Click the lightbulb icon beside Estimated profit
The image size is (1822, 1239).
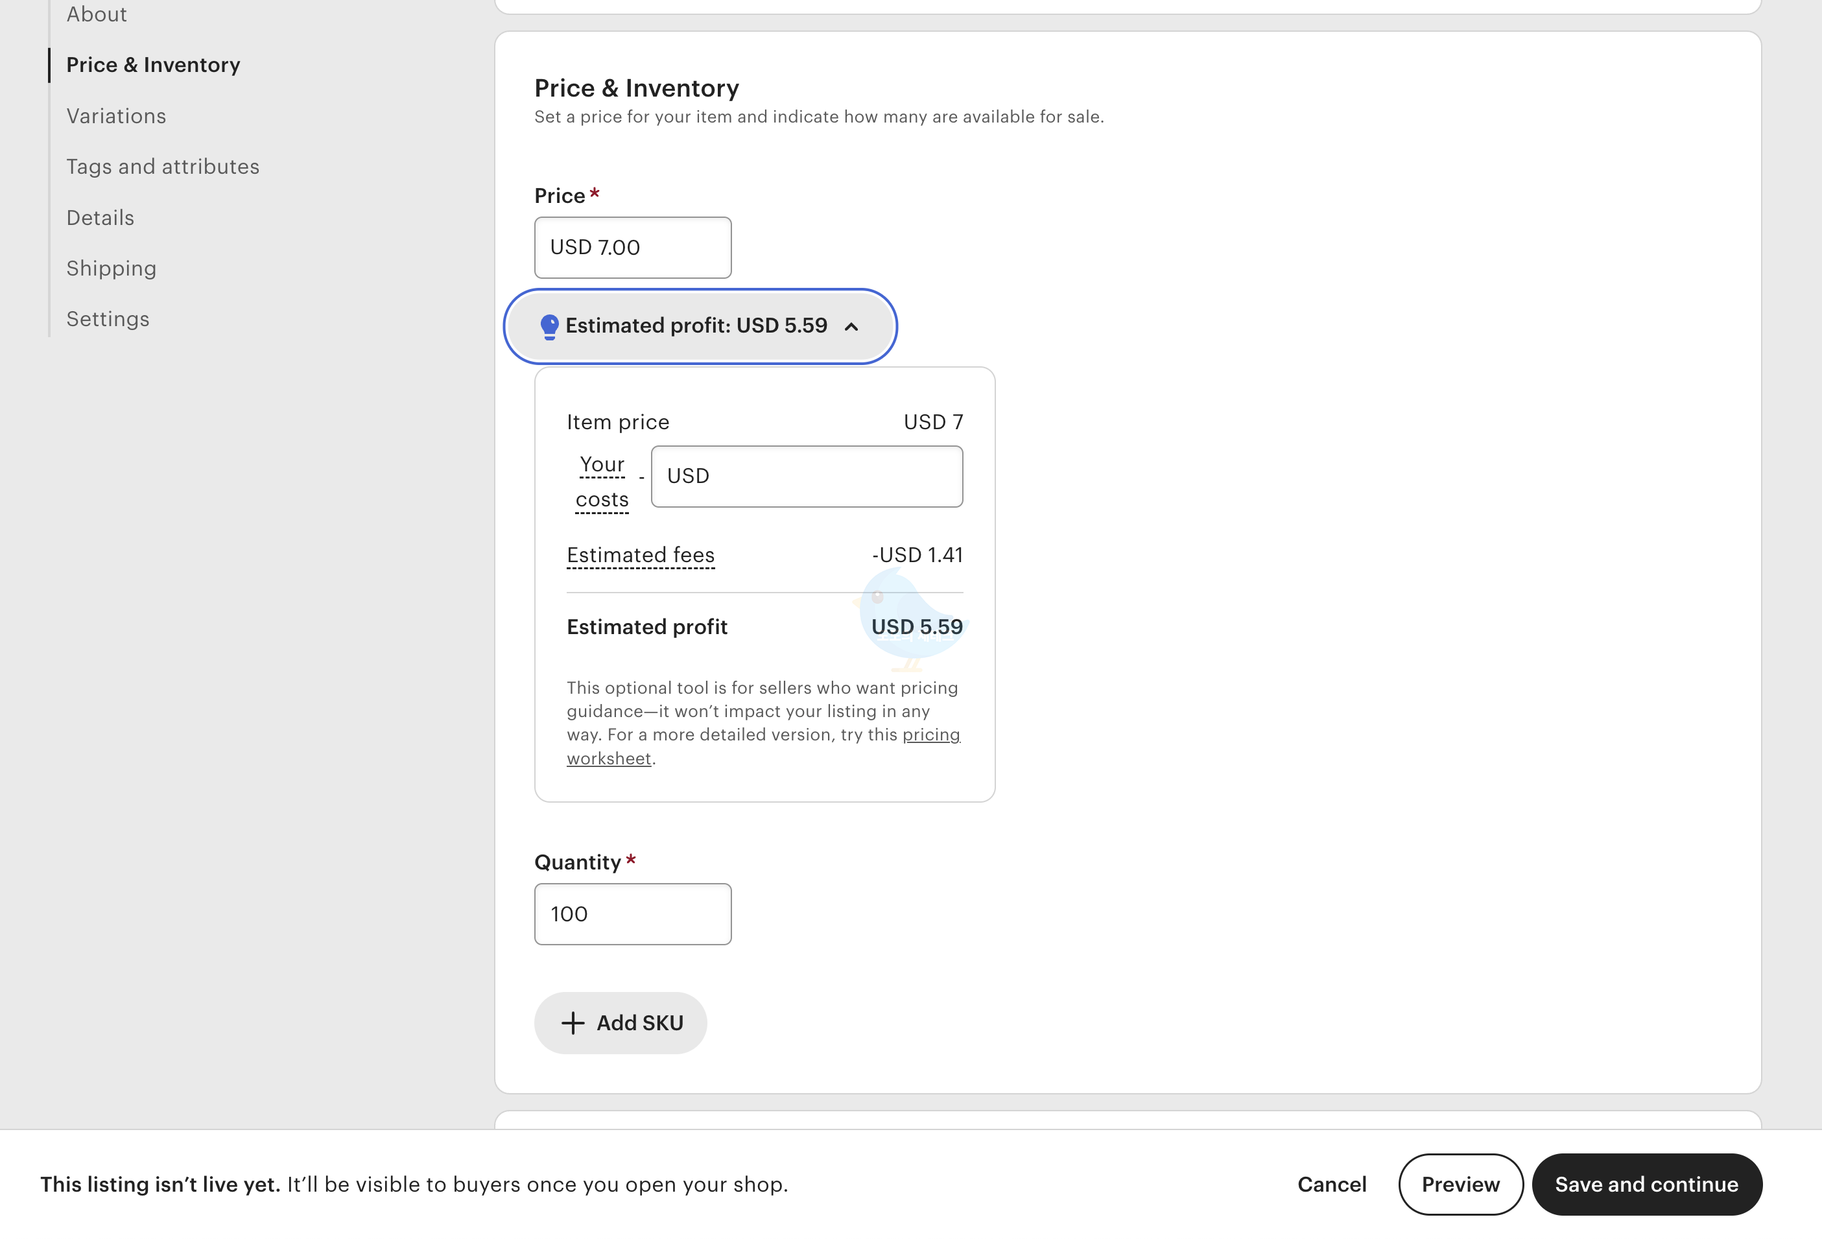click(550, 326)
